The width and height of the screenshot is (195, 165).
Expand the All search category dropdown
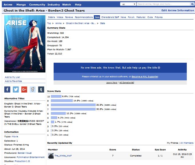click(x=128, y=5)
